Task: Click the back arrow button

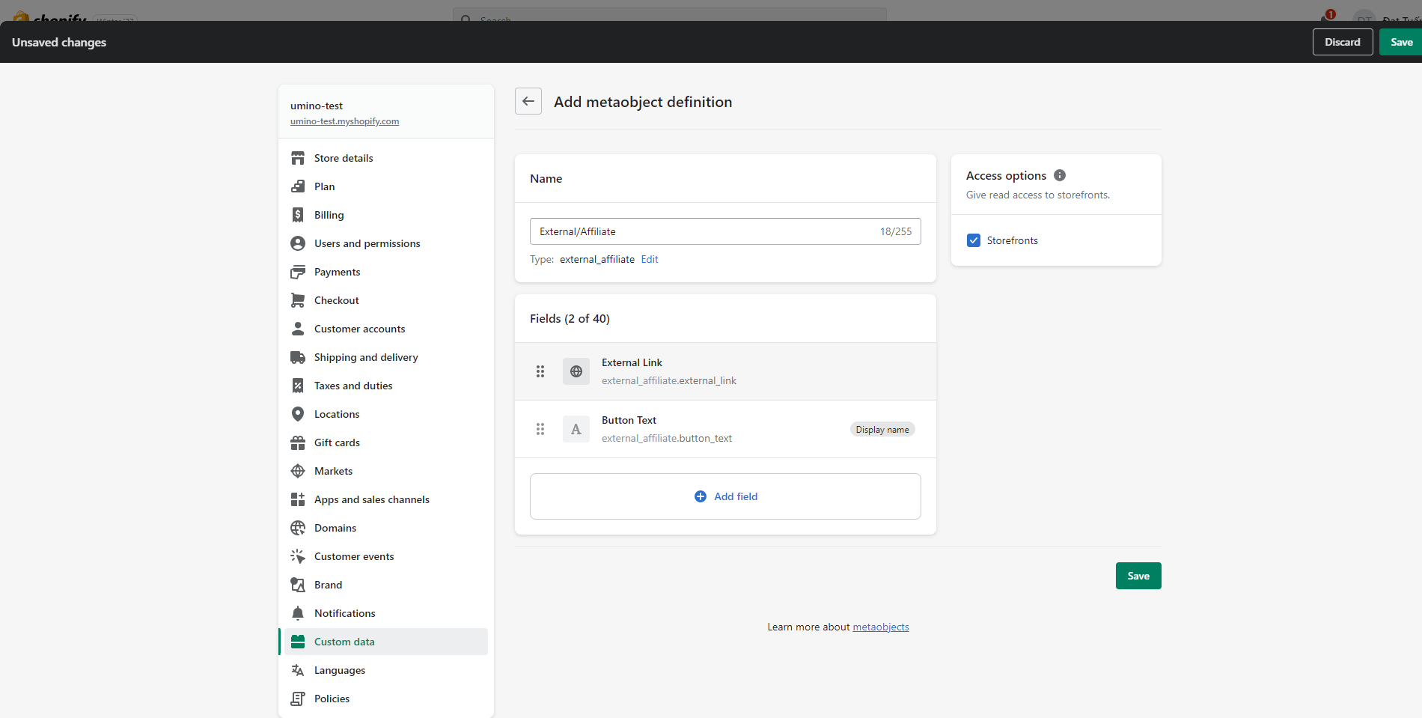Action: coord(528,101)
